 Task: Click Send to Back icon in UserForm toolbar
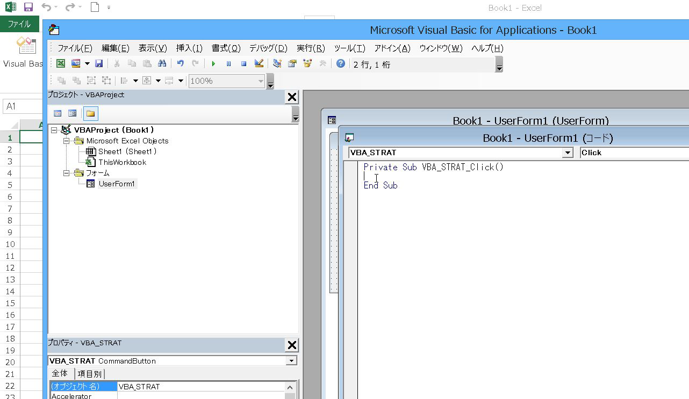(x=76, y=81)
